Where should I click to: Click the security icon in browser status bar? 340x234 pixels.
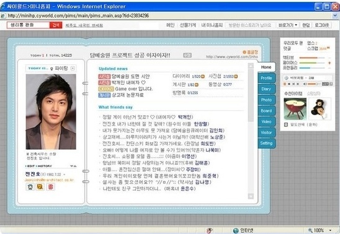coord(210,230)
